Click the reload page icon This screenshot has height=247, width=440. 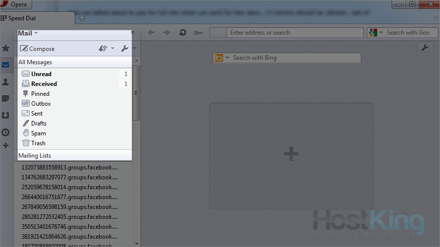(x=183, y=33)
